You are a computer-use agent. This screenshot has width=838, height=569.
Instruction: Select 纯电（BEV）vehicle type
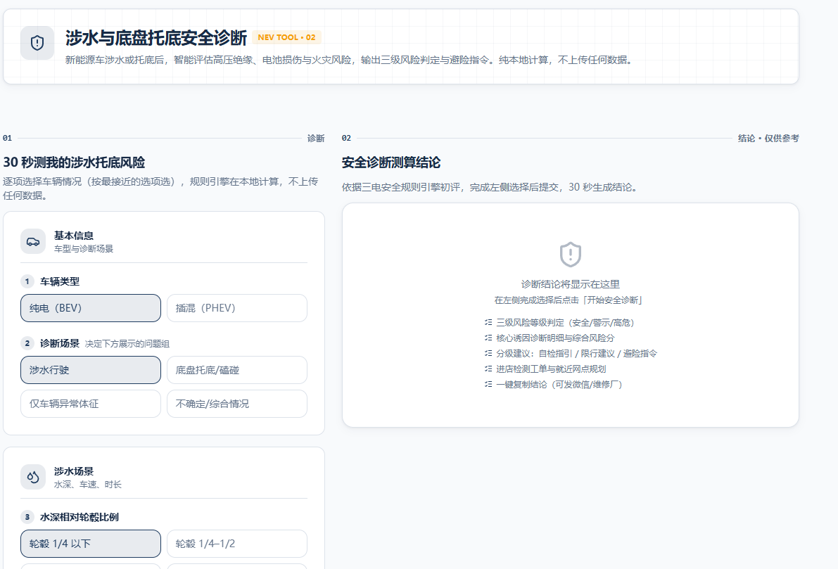(x=91, y=308)
